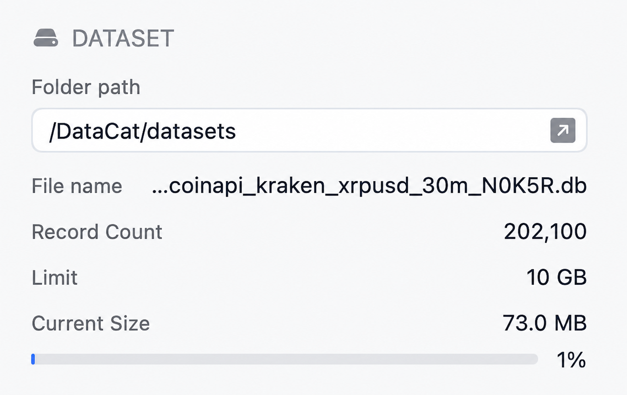Select the DATASET section heading

(x=123, y=38)
